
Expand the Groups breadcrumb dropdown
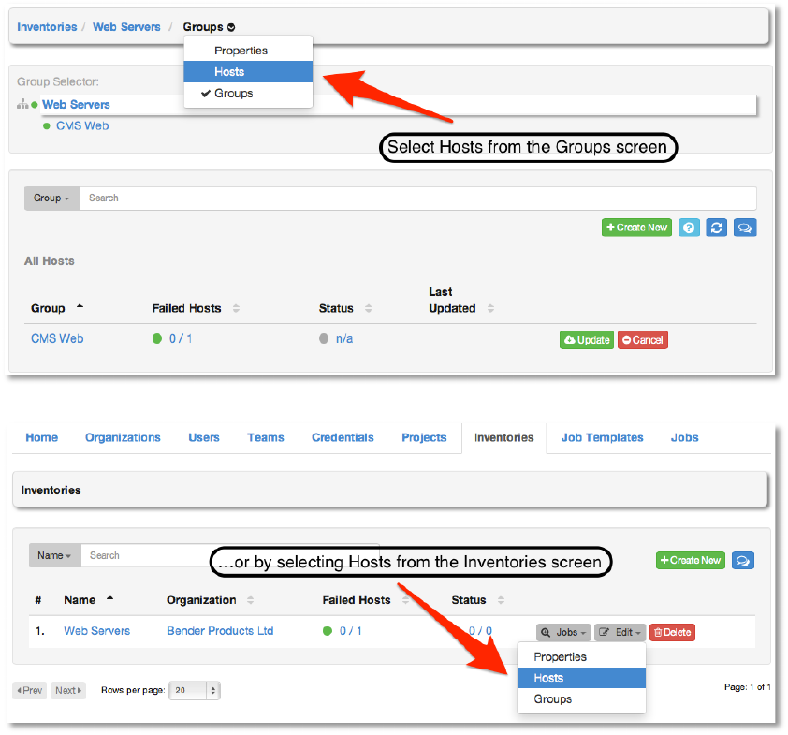click(x=209, y=27)
